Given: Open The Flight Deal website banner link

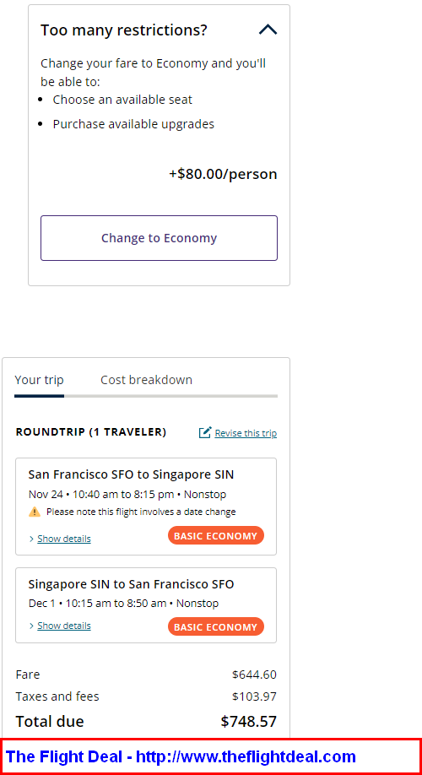Looking at the screenshot, I should click(x=181, y=756).
